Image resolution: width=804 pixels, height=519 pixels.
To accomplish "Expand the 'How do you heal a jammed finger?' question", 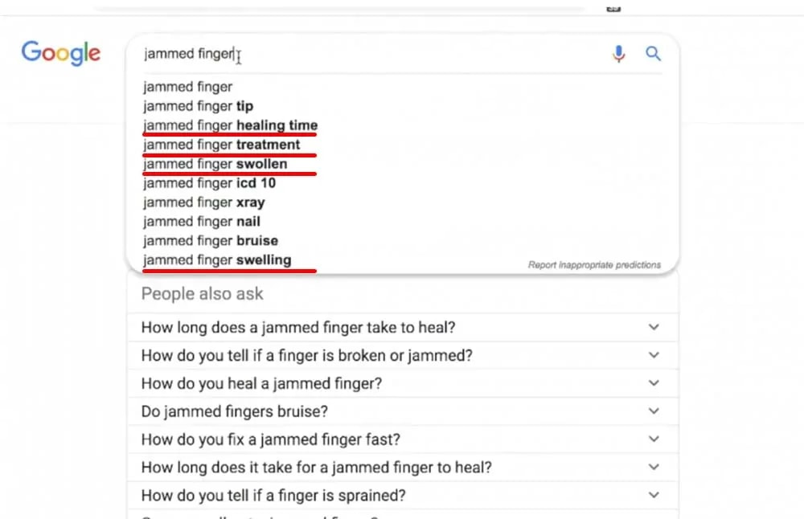I will point(403,383).
